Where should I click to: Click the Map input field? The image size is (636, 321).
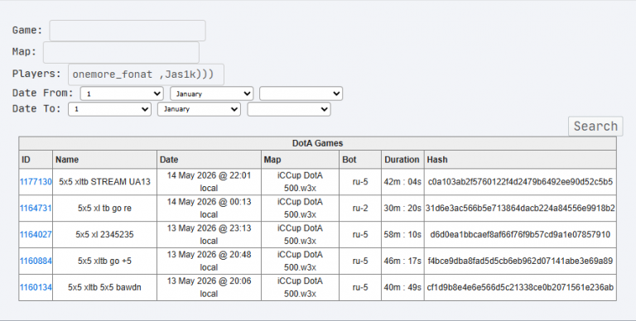121,52
